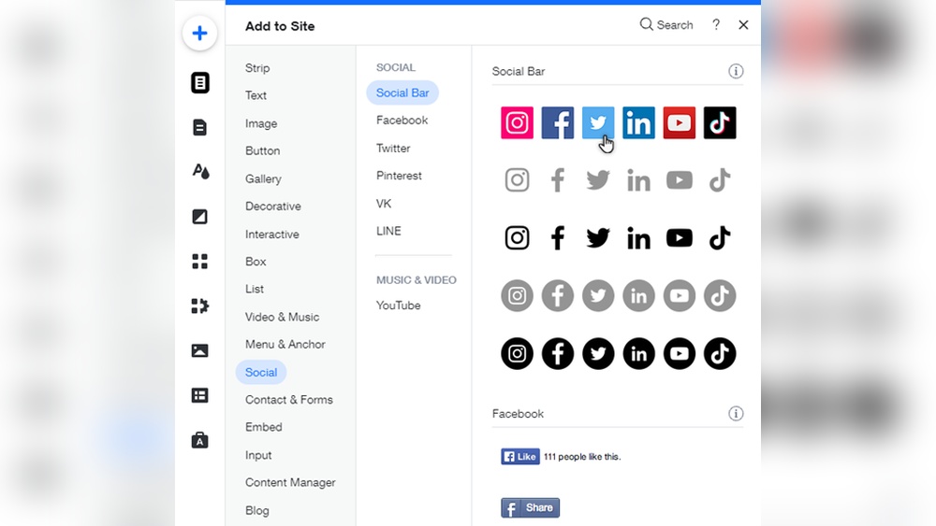
Task: Open the Text category
Action: click(256, 95)
